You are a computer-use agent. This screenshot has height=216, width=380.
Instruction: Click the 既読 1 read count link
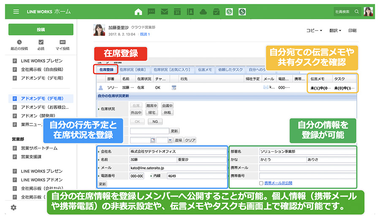(x=145, y=34)
